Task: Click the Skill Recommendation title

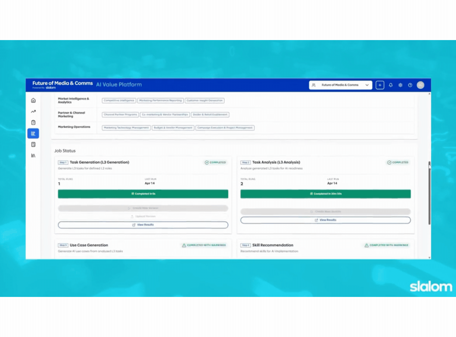Action: pos(273,245)
